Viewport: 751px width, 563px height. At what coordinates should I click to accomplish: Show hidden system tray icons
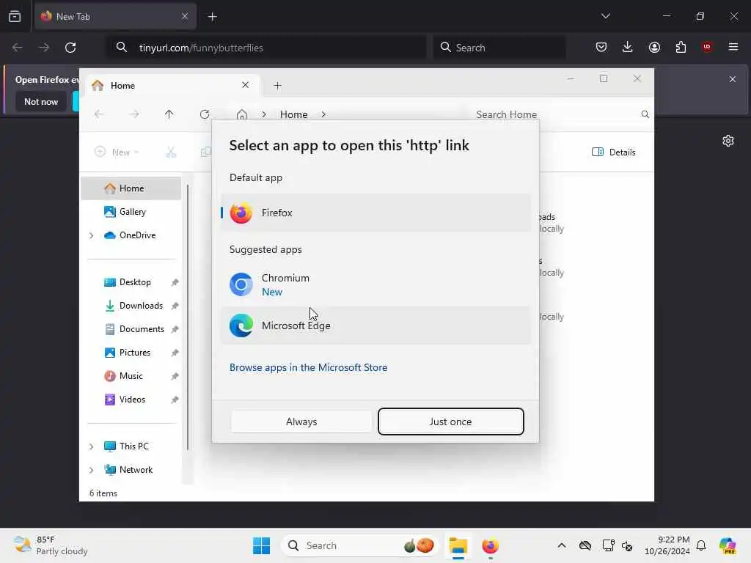click(x=562, y=545)
